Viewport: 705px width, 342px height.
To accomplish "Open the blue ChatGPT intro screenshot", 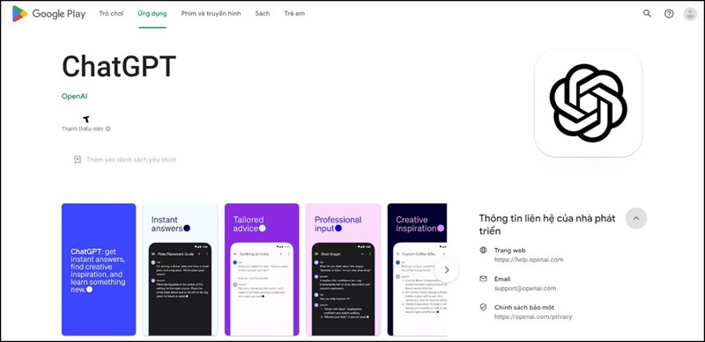I will coord(99,269).
